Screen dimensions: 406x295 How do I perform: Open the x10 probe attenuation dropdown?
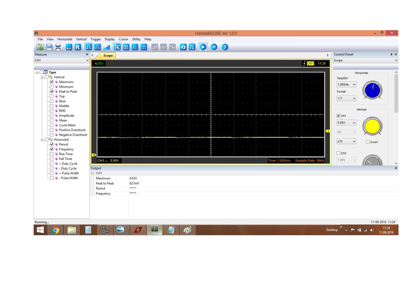pyautogui.click(x=346, y=141)
